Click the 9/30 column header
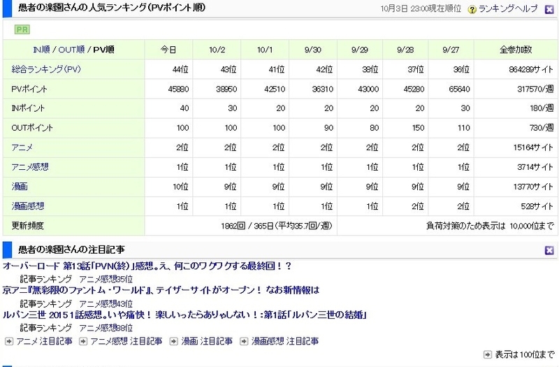The height and width of the screenshot is (367, 559). (312, 50)
